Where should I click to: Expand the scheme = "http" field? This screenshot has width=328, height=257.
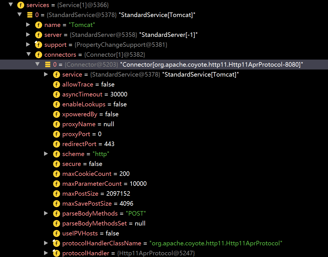46,154
